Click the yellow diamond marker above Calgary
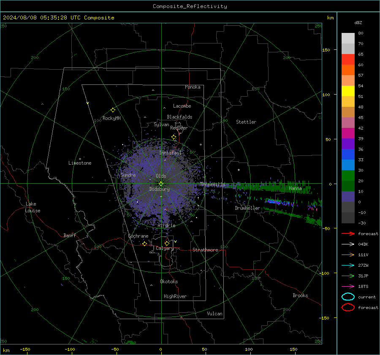The image size is (380, 355). (x=167, y=243)
